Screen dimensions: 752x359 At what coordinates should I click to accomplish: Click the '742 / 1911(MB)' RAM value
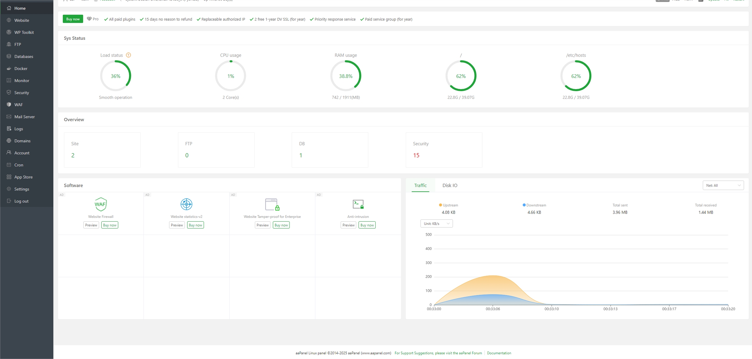[346, 97]
